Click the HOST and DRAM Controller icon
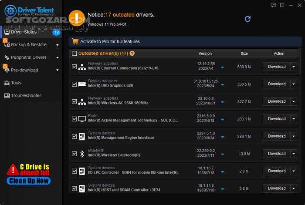305x205 pixels. coord(82,188)
